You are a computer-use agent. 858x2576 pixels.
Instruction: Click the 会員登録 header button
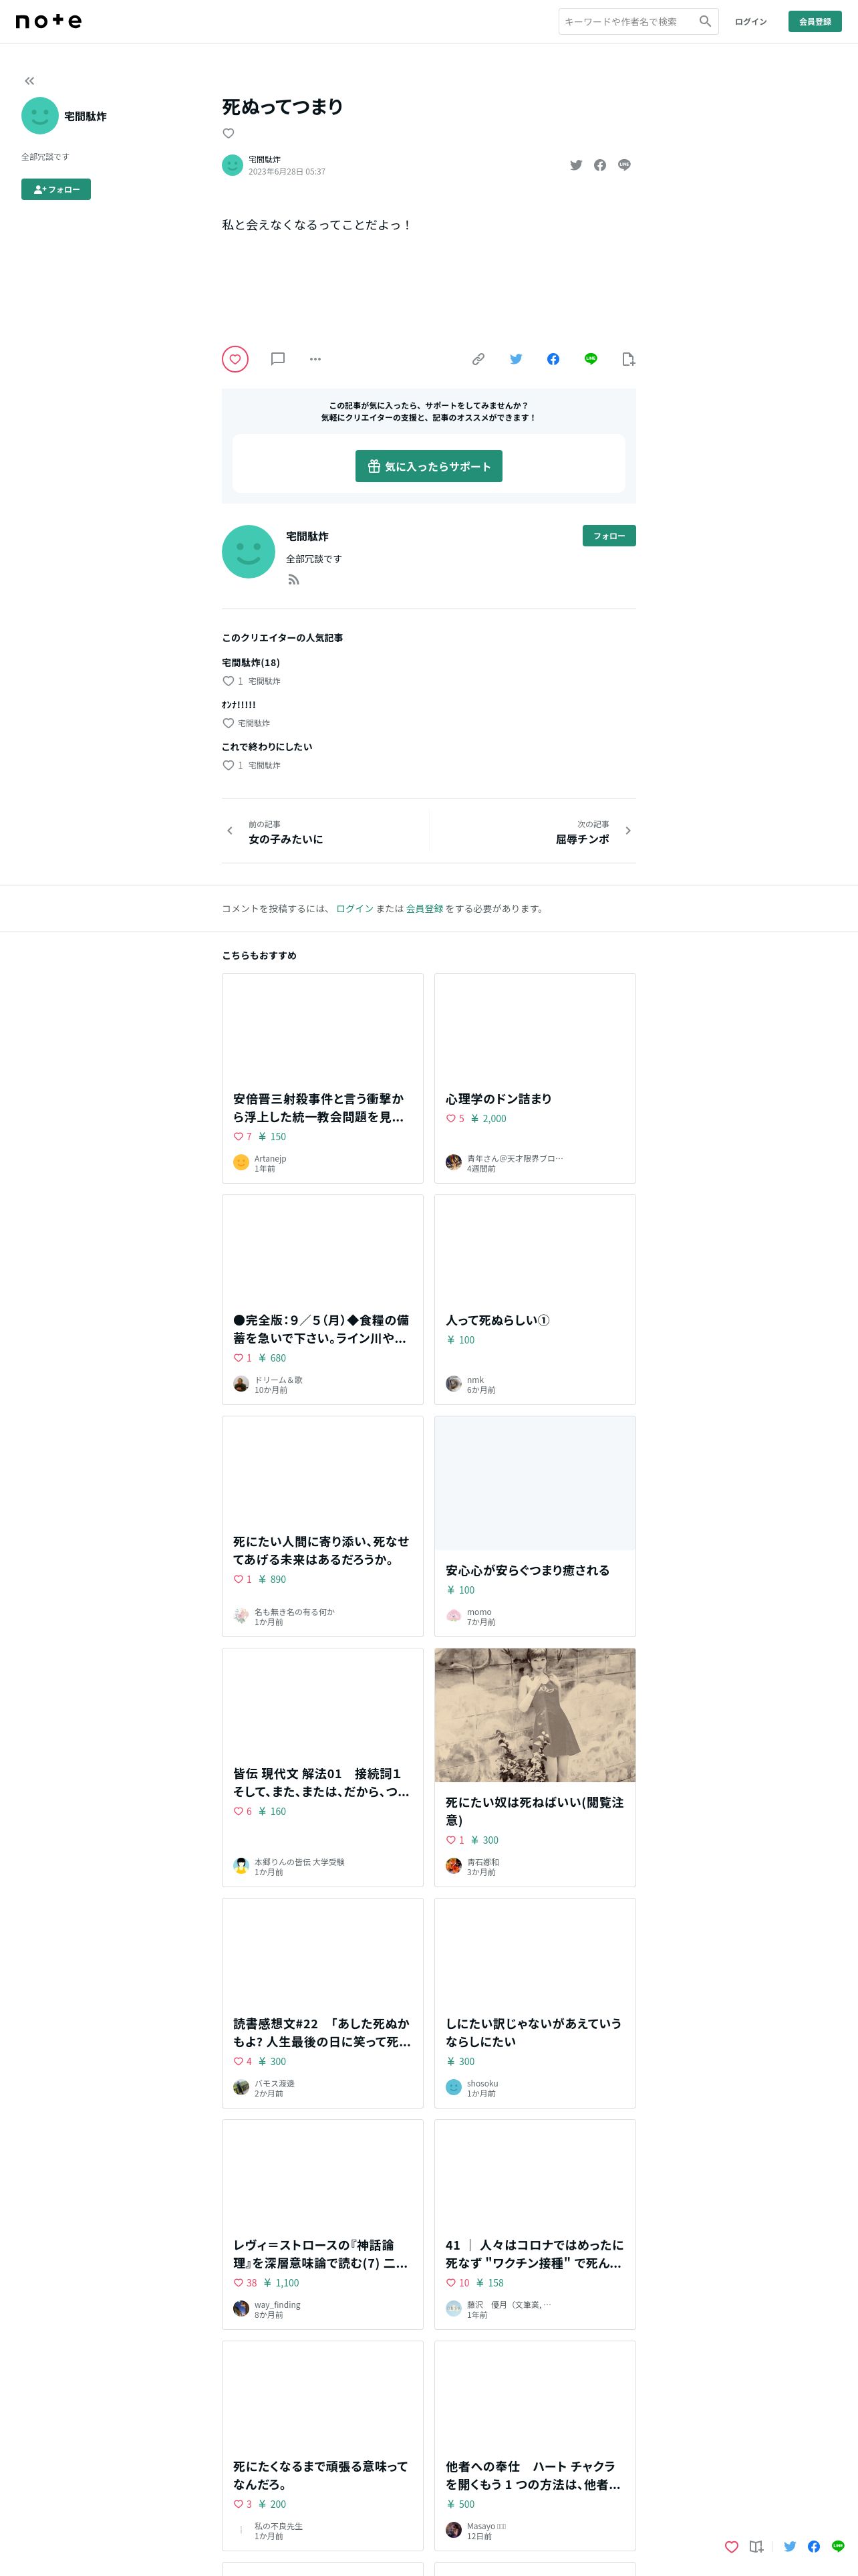[814, 21]
